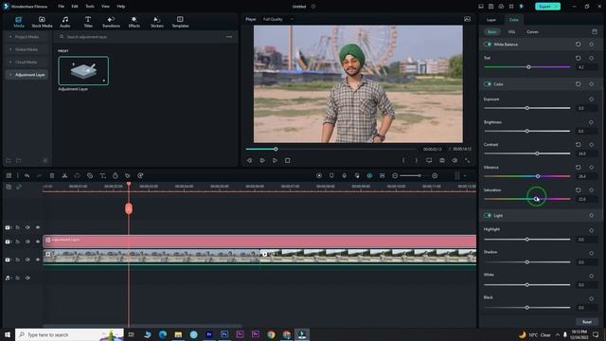Click the delete trash icon in timeline toolbar
Screen dimensions: 606x341
(52, 175)
